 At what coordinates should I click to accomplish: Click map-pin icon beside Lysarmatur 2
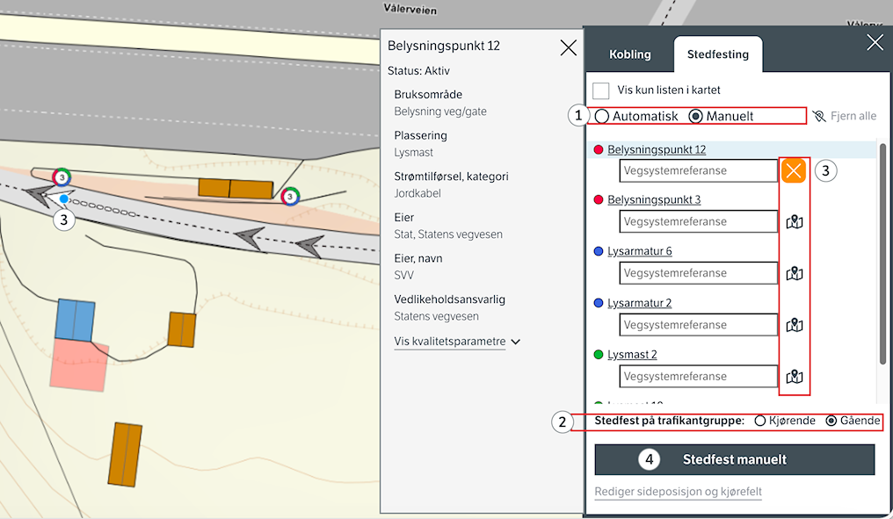(x=795, y=326)
